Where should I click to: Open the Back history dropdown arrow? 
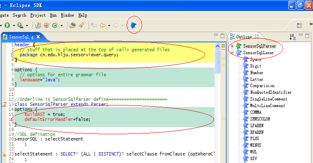coord(109,25)
